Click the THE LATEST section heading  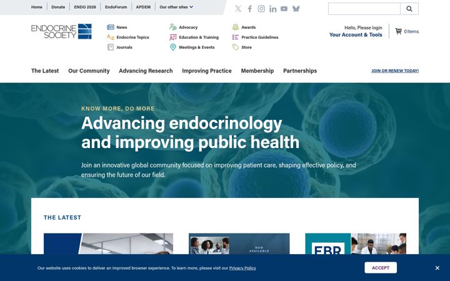coord(62,218)
